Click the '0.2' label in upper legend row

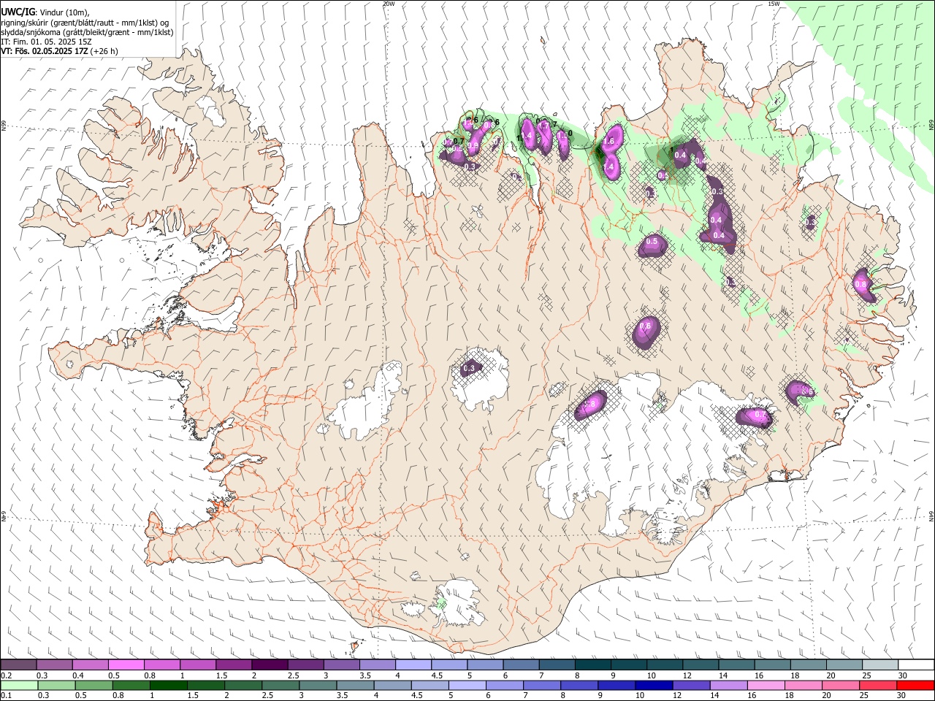(7, 675)
